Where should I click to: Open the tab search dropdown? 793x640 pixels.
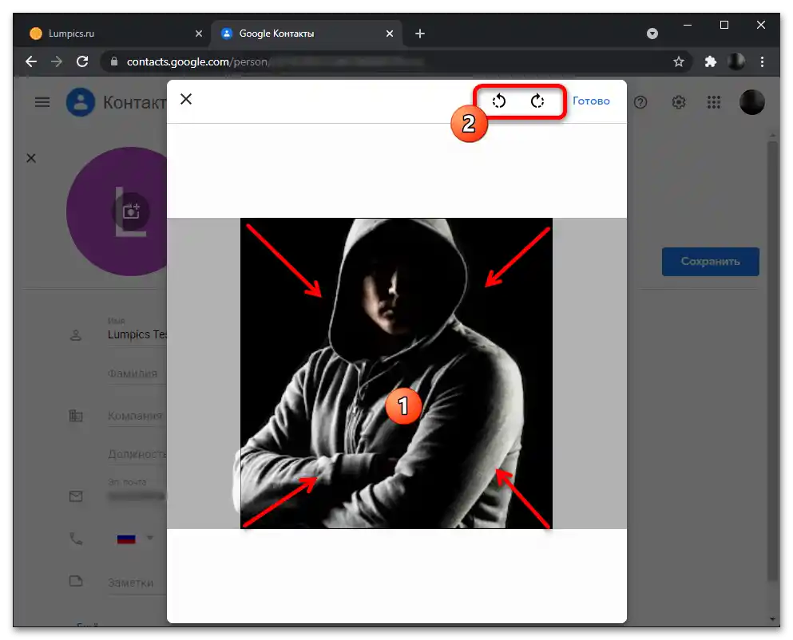pos(652,34)
